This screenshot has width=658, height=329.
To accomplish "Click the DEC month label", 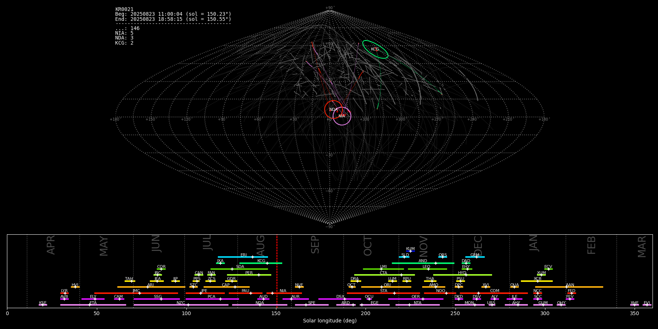I will (x=478, y=246).
